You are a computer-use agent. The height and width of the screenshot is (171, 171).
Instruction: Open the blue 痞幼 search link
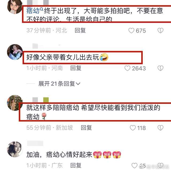tap(33, 11)
